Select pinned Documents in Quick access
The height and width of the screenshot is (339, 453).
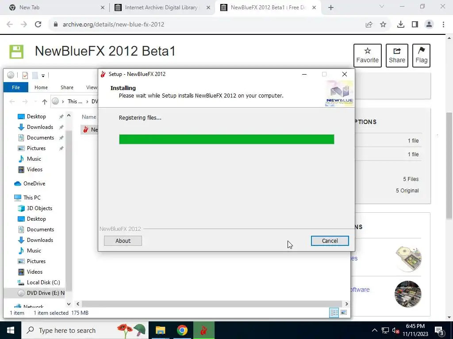tap(40, 138)
